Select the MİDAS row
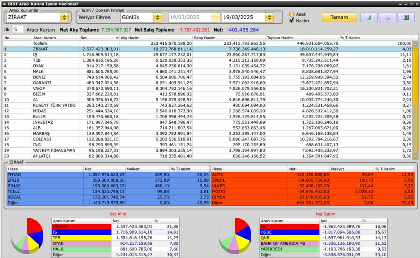The image size is (420, 258). coord(208,111)
